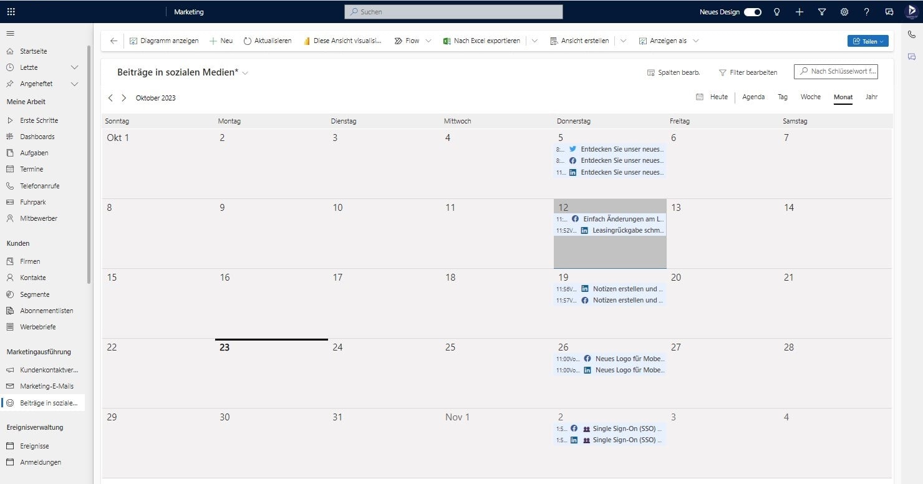
Task: Click the Teilen button
Action: (x=867, y=41)
